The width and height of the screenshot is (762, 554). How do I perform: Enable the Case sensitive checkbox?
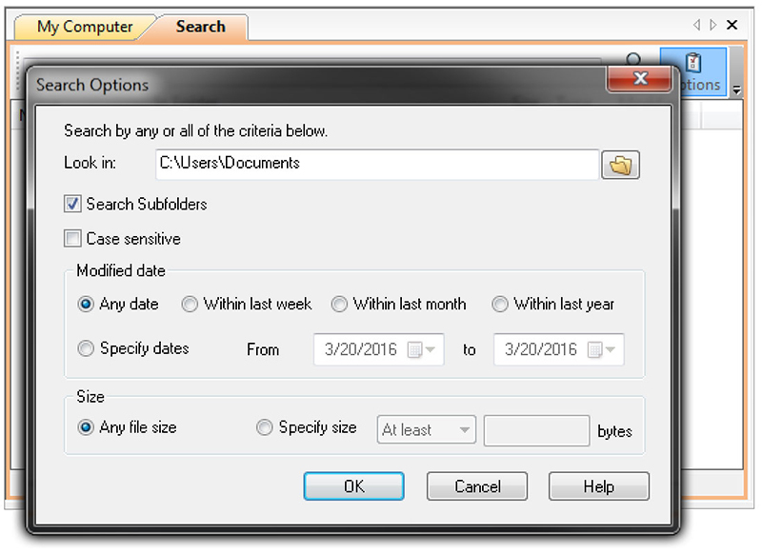(x=72, y=239)
